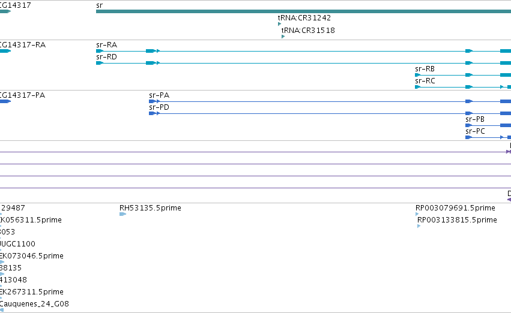
Task: Click the 29487 label
Action: [x=13, y=208]
